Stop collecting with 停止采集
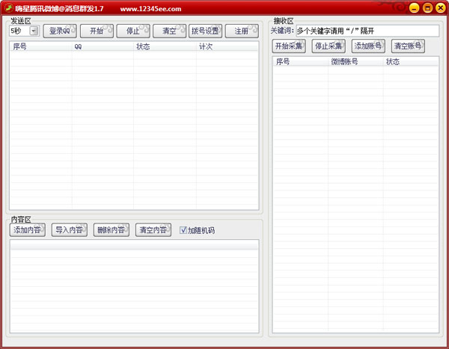Image resolution: width=449 pixels, height=349 pixels. click(329, 46)
